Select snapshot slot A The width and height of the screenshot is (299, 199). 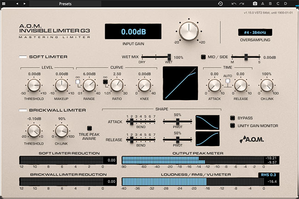(x=263, y=3)
